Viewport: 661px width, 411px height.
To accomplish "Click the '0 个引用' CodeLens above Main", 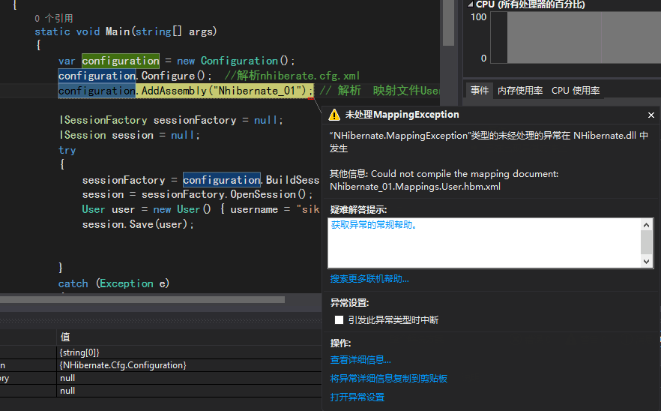I will tap(53, 18).
